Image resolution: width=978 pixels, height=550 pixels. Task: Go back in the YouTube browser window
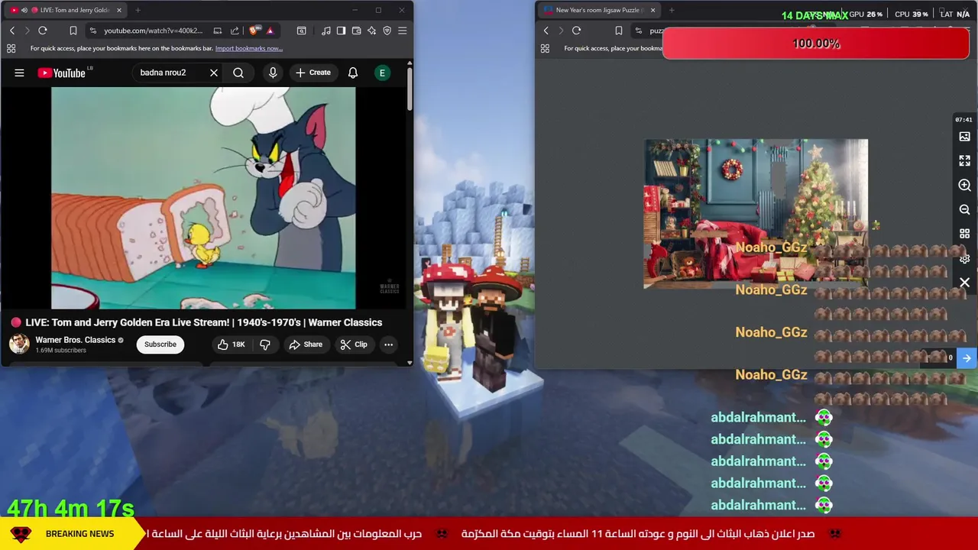12,31
